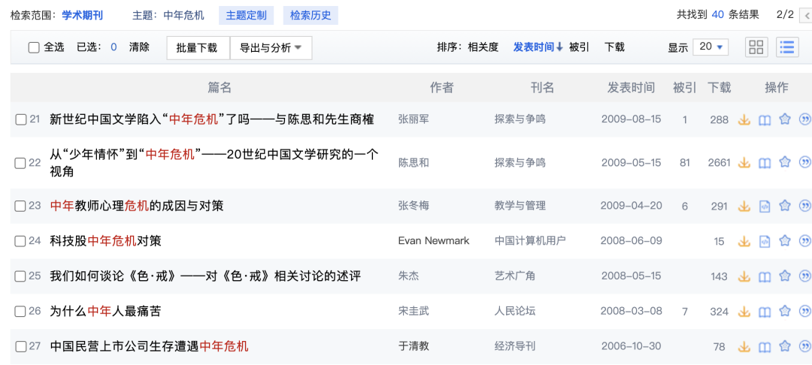
Task: Sort results by 发表时间
Action: point(538,47)
